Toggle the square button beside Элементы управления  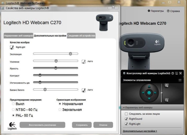180,80
